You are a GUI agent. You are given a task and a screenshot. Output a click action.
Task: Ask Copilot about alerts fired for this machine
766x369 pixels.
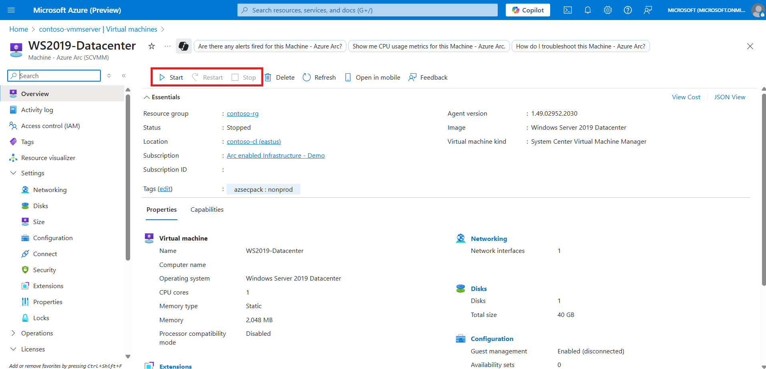click(x=270, y=46)
